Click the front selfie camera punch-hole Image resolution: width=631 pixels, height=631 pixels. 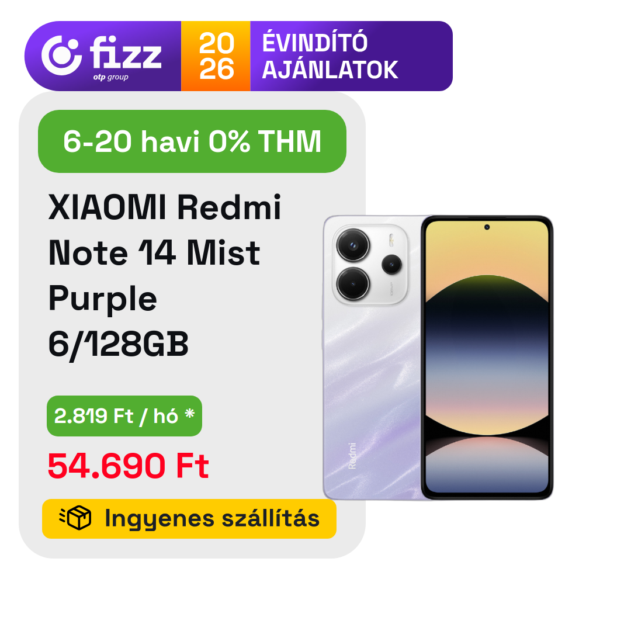[x=487, y=227]
